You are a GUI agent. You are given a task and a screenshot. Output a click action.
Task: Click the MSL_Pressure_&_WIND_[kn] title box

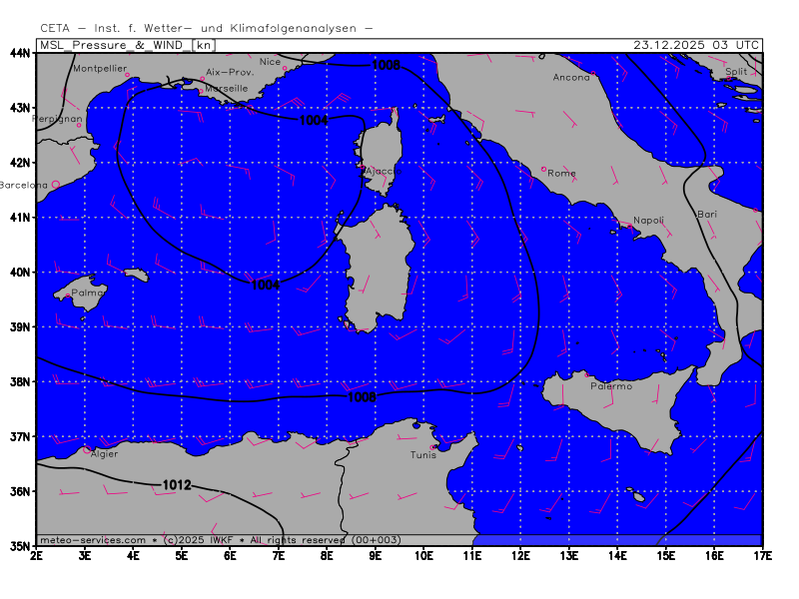pos(125,44)
